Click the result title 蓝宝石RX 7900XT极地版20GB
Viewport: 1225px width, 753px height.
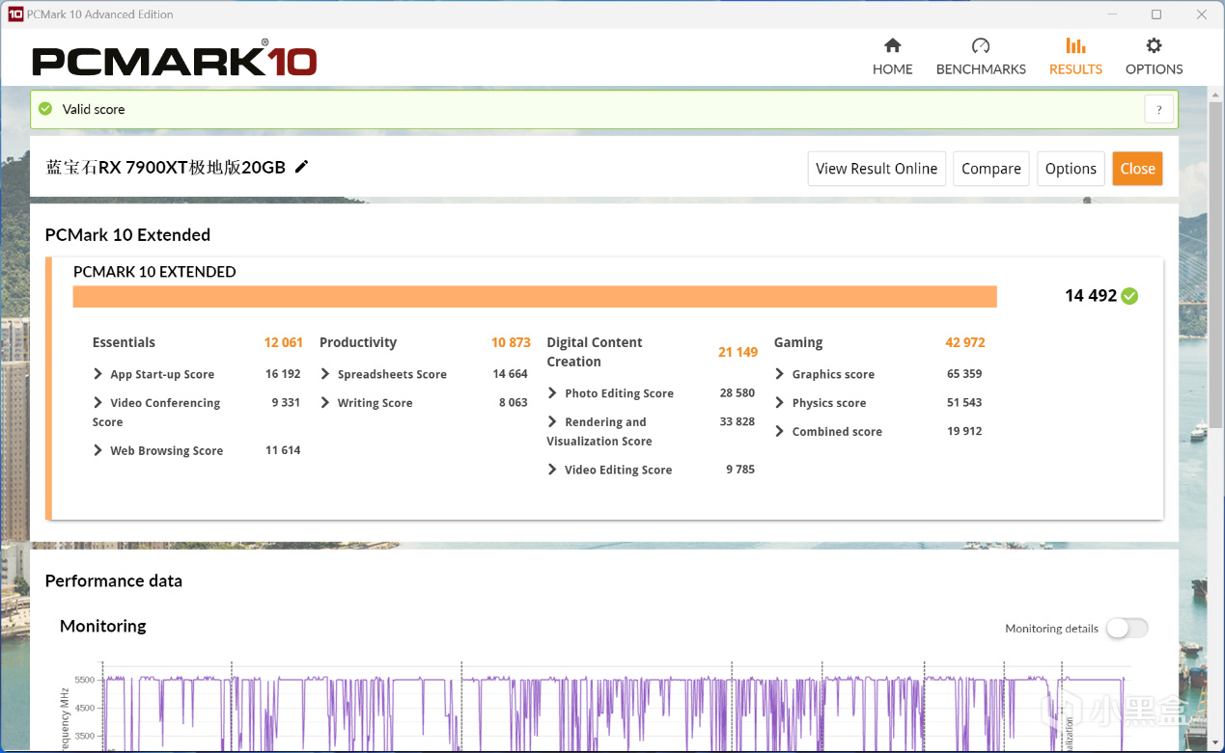(x=166, y=167)
